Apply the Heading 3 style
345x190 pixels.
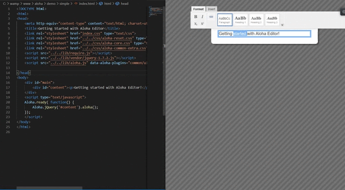coord(272,20)
